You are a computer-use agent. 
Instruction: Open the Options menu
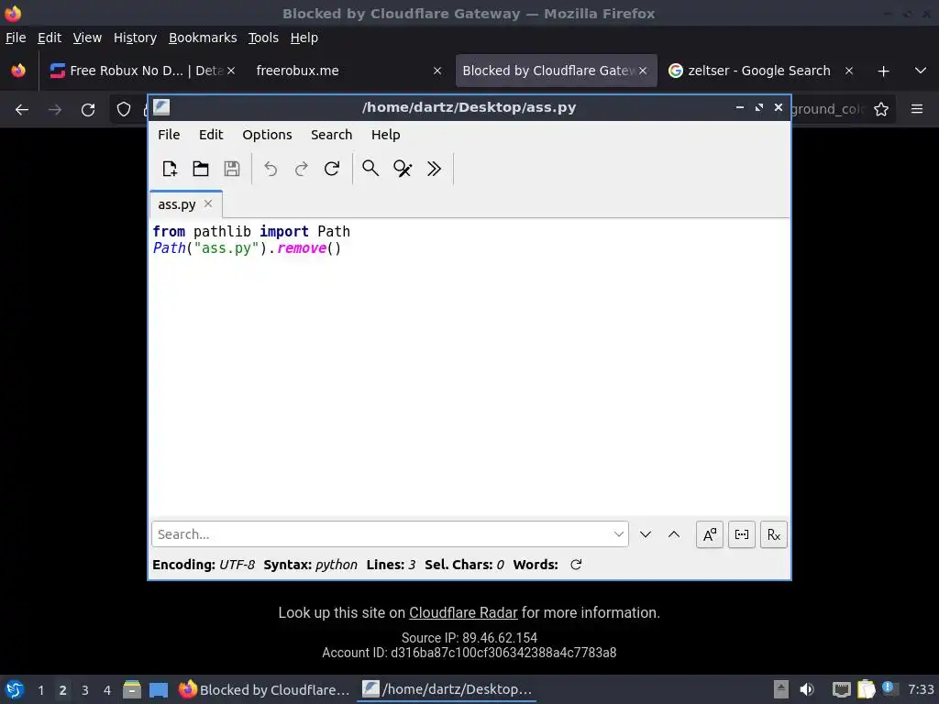tap(267, 135)
